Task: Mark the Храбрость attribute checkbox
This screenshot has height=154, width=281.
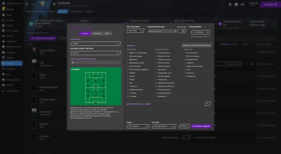Action: pos(157,96)
